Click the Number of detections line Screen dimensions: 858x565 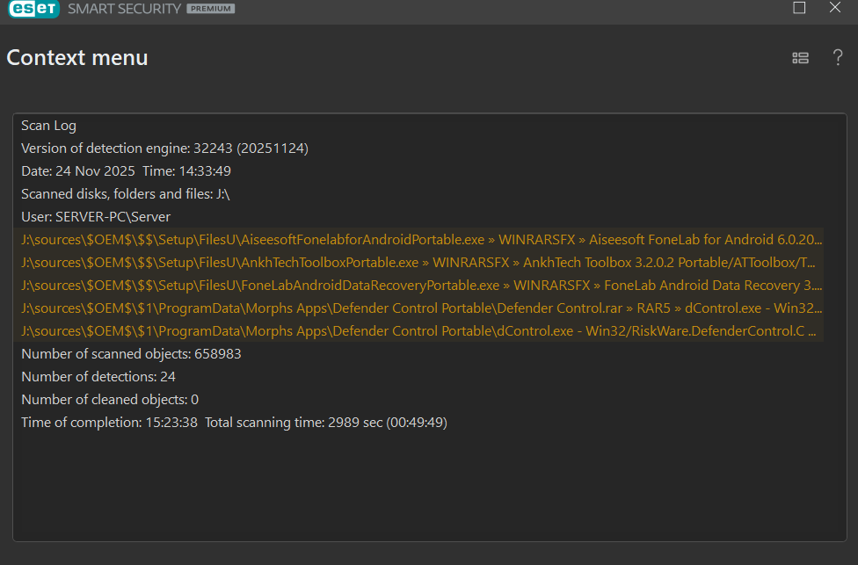[x=98, y=377]
